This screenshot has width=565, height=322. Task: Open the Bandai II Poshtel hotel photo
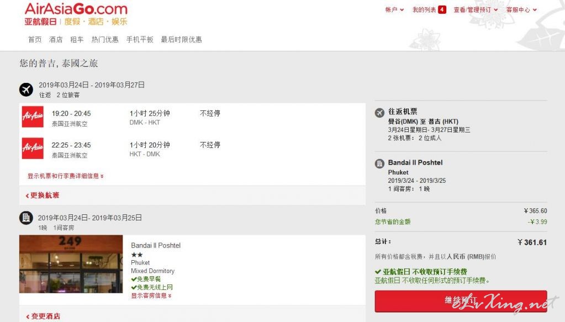click(x=71, y=264)
